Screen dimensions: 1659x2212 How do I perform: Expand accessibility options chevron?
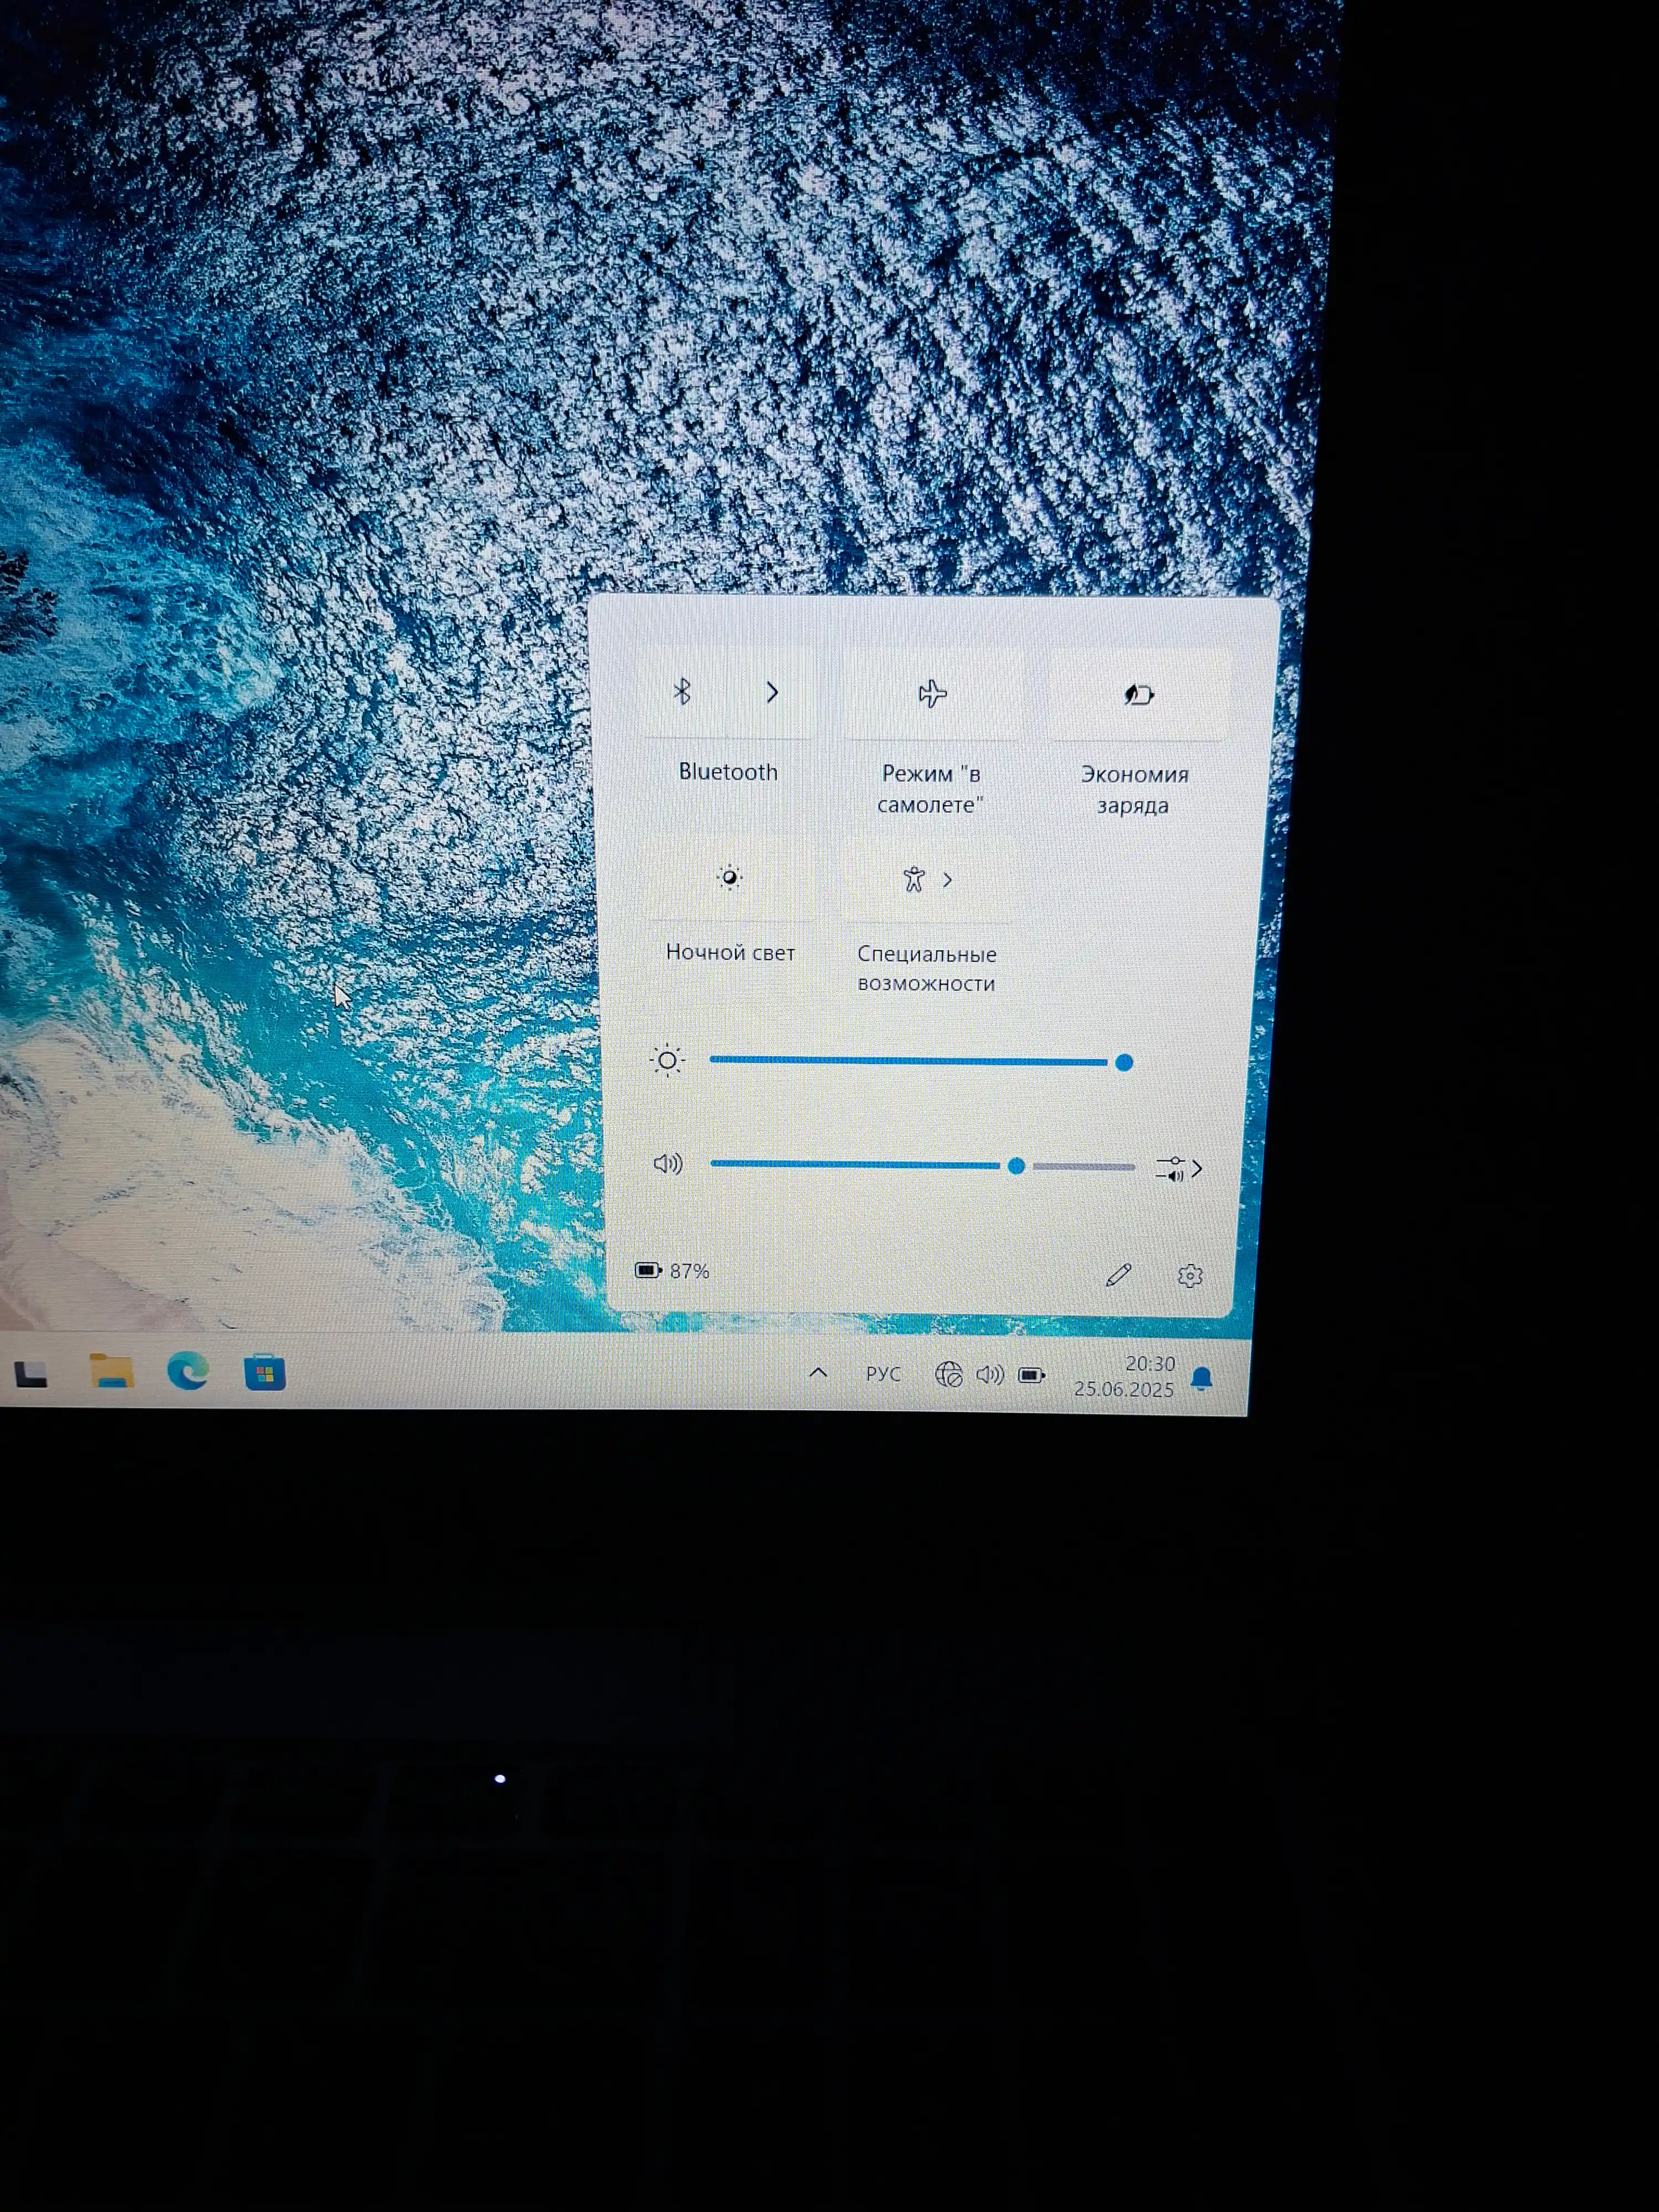pyautogui.click(x=948, y=880)
